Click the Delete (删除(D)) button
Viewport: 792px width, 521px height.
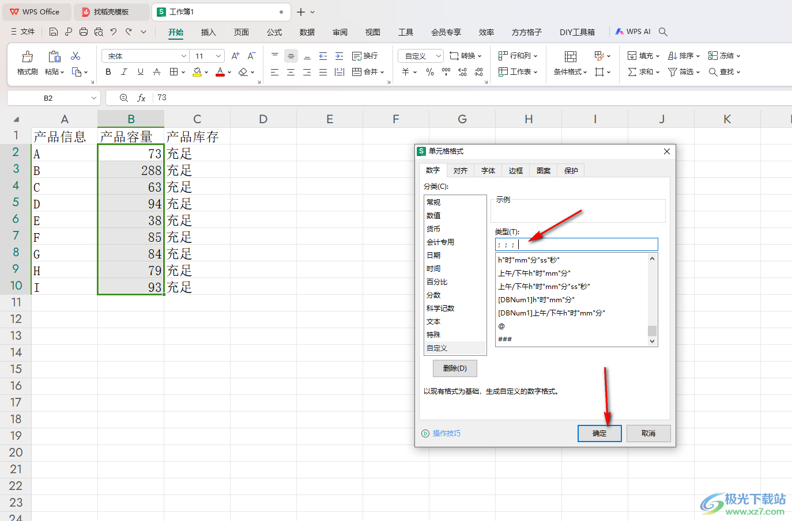[455, 368]
